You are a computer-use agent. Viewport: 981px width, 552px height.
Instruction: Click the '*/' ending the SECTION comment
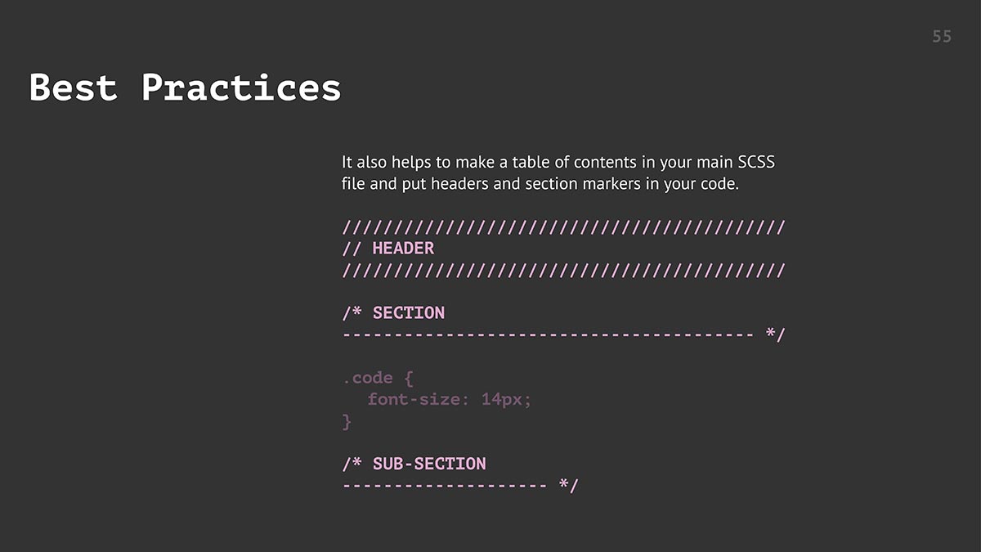coord(775,334)
